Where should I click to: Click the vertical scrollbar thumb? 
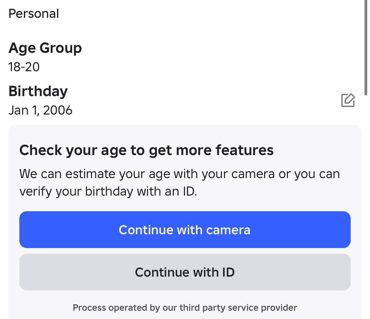pyautogui.click(x=366, y=48)
